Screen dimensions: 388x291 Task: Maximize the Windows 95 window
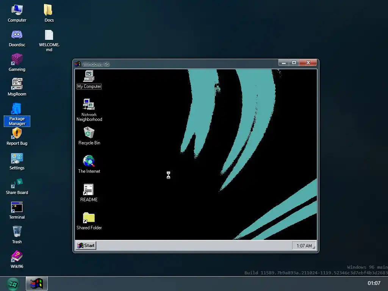click(x=294, y=63)
